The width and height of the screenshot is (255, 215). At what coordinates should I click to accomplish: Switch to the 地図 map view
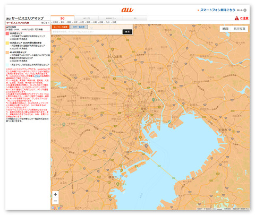pyautogui.click(x=225, y=29)
